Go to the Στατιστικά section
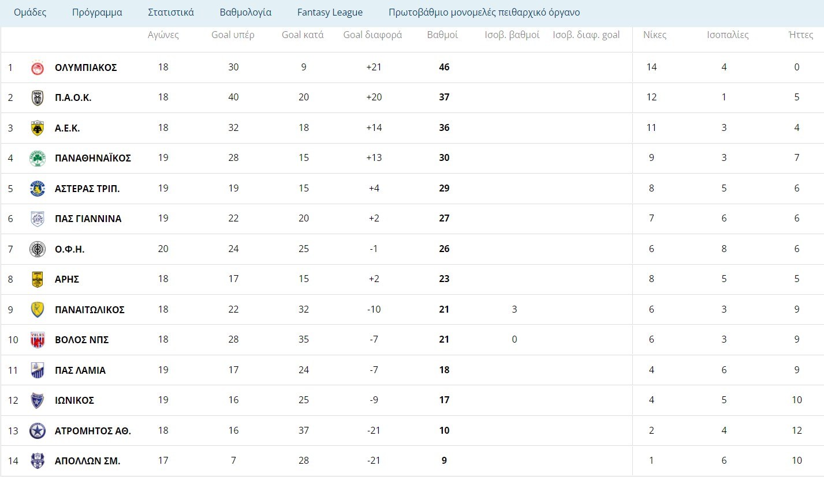Screen dimensions: 824x477 click(171, 12)
